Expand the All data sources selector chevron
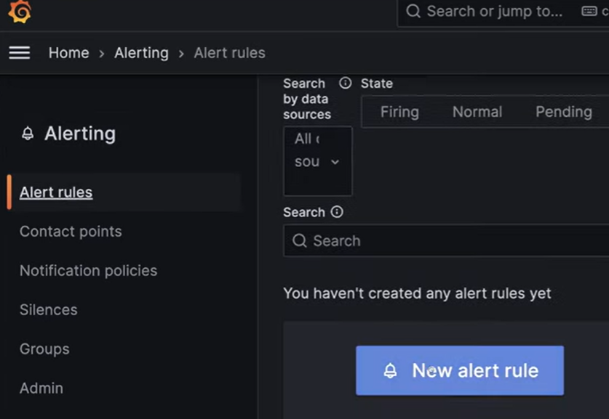Screen dimensions: 609x419 [335, 163]
